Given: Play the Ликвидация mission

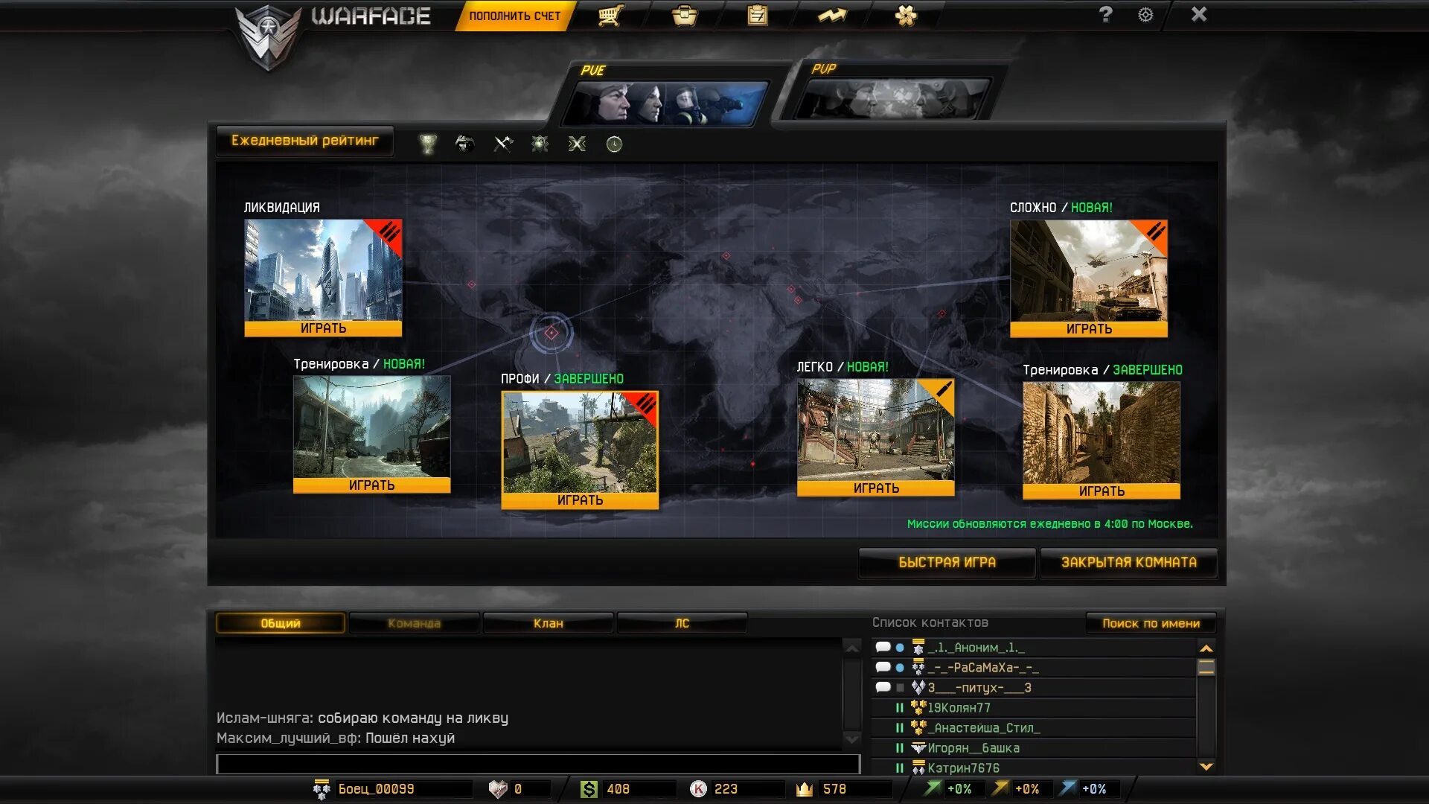Looking at the screenshot, I should 323,328.
